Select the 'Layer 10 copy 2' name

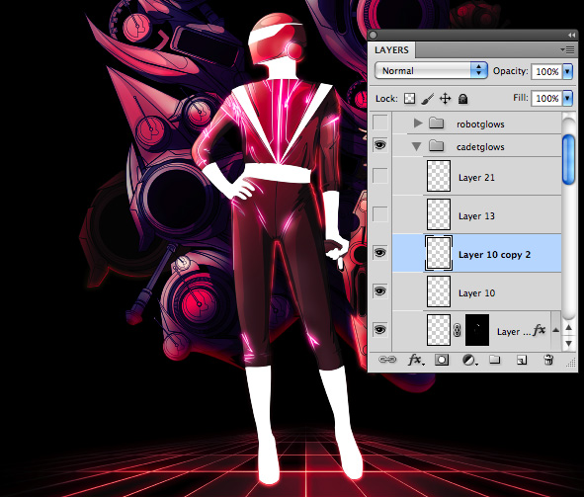(x=495, y=255)
